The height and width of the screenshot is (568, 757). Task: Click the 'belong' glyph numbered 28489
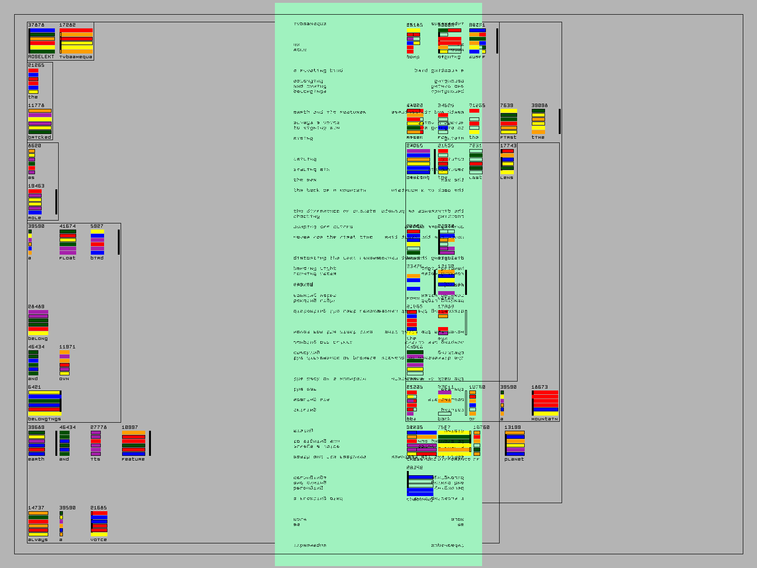click(x=38, y=323)
